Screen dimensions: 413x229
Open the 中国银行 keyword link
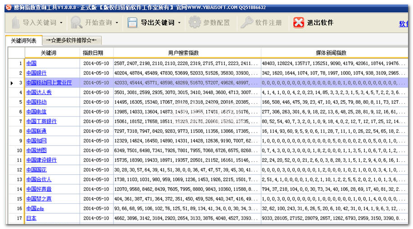[36, 73]
